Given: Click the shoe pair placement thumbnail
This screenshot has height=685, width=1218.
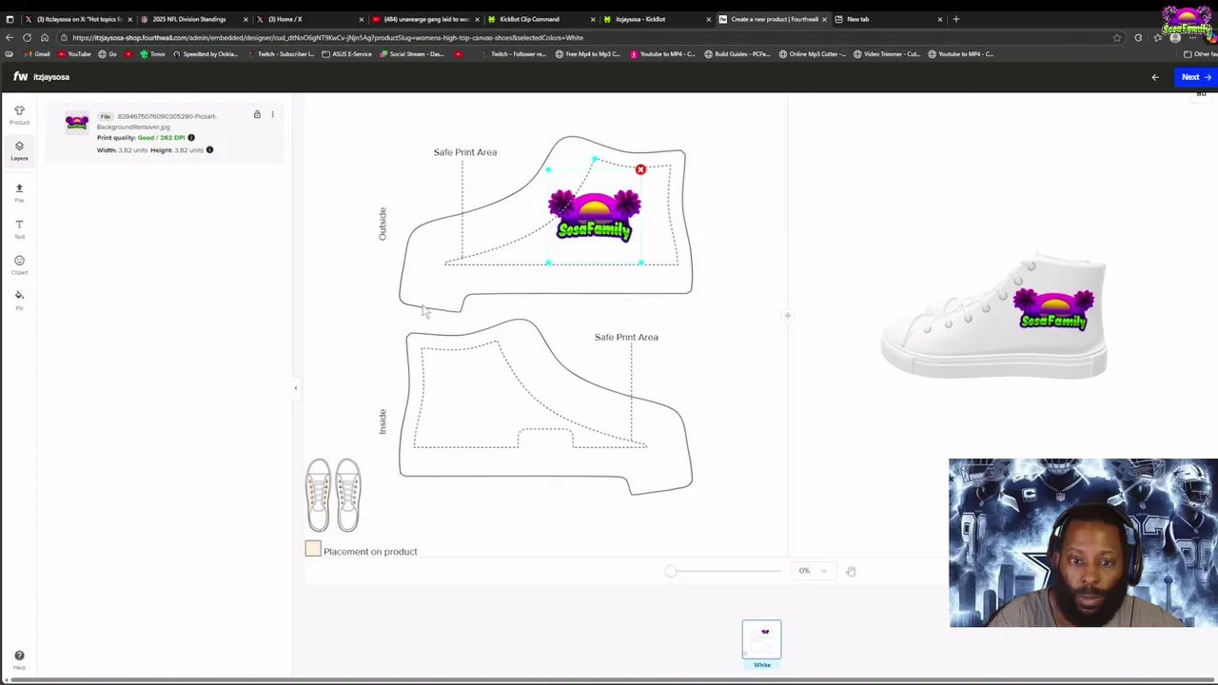Looking at the screenshot, I should (x=333, y=495).
